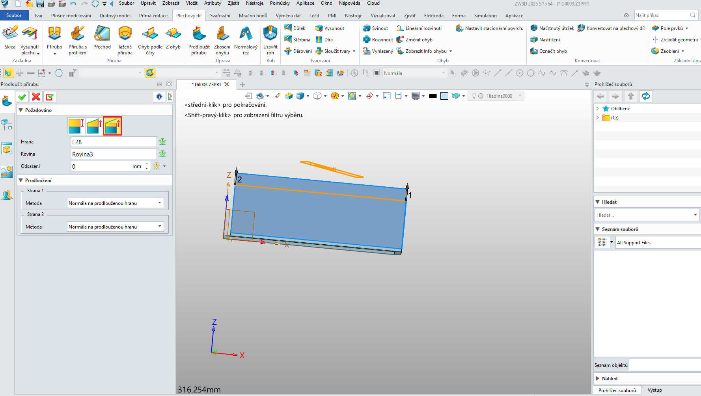701x396 pixels.
Task: Switch to the Výstup tab
Action: coord(654,390)
